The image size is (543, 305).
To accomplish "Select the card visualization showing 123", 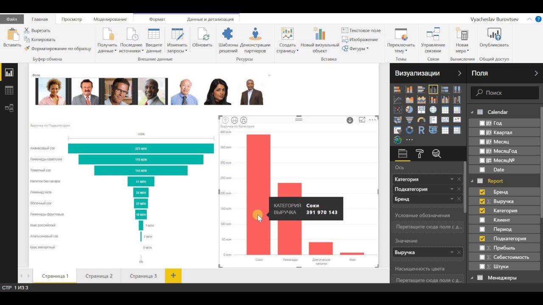I will point(445,119).
